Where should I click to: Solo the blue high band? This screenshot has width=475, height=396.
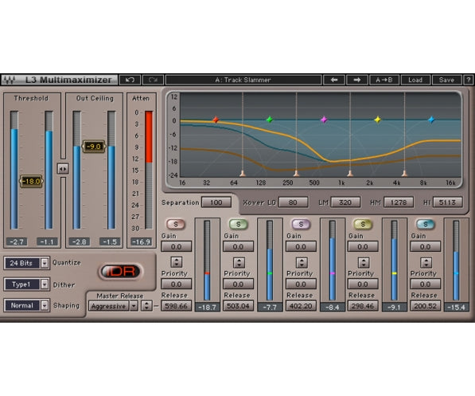coord(426,224)
